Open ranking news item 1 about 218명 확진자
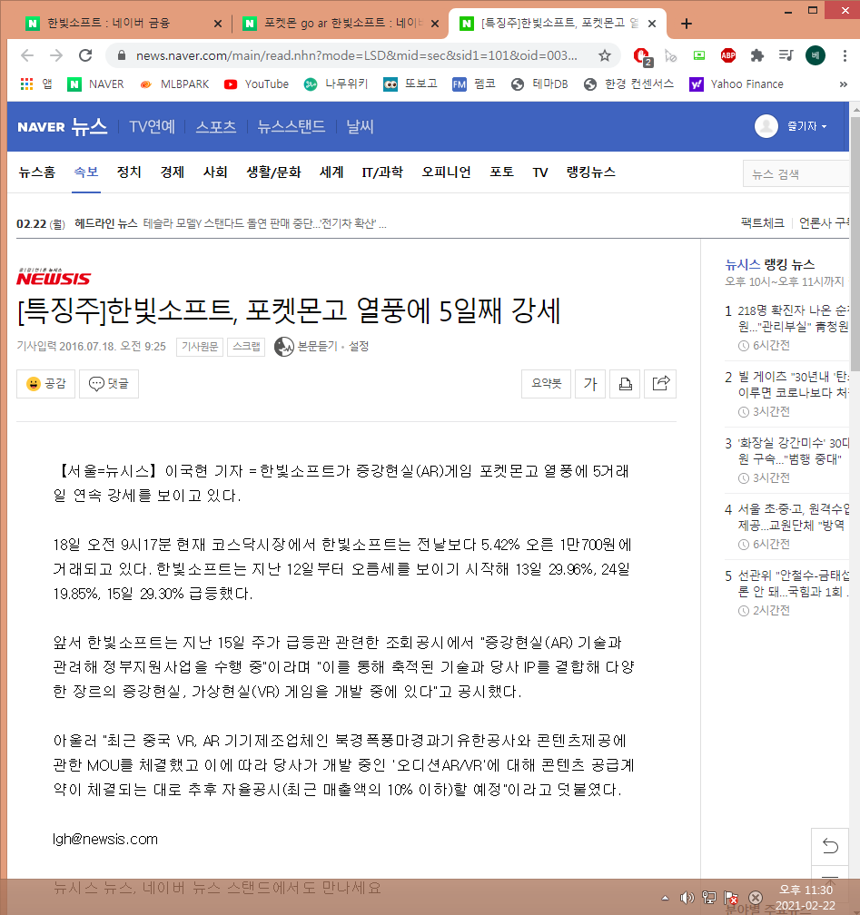Viewport: 860px width, 915px height. point(793,318)
